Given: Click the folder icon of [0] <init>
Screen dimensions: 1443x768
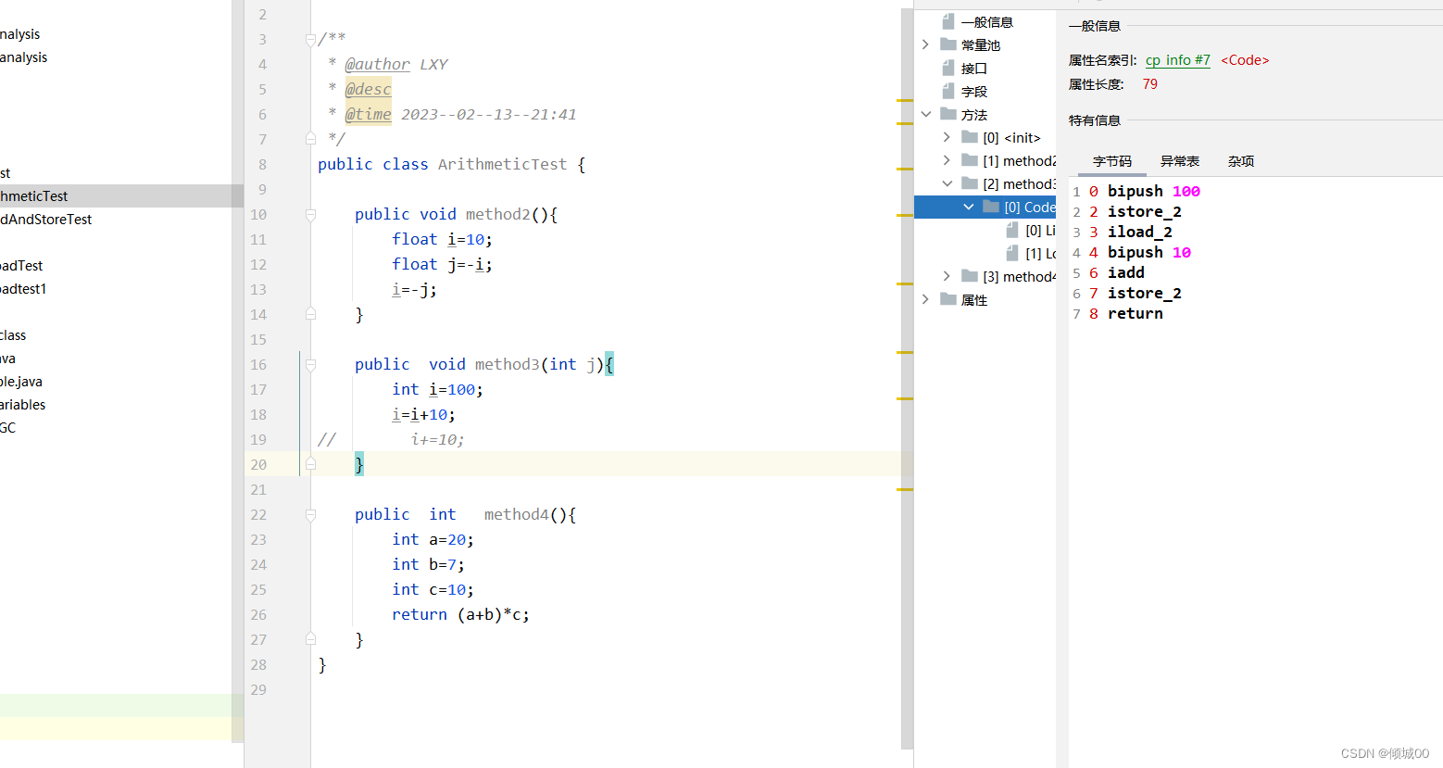Looking at the screenshot, I should [x=970, y=137].
